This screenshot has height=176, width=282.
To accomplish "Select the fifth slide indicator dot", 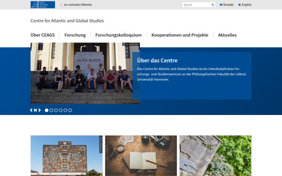I will (x=65, y=110).
